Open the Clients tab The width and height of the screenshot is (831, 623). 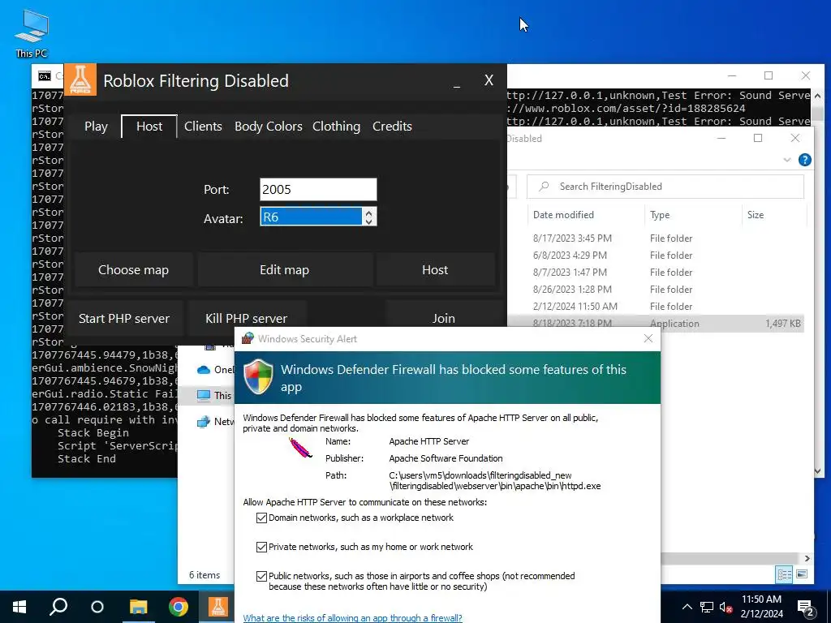(x=203, y=127)
